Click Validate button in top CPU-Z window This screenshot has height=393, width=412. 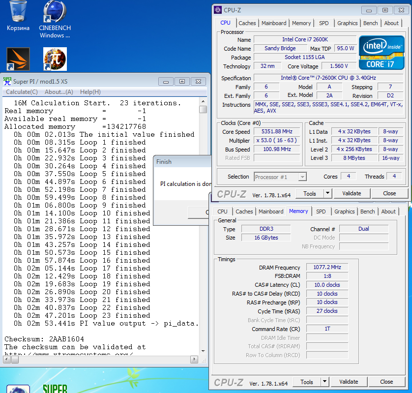[x=352, y=193]
